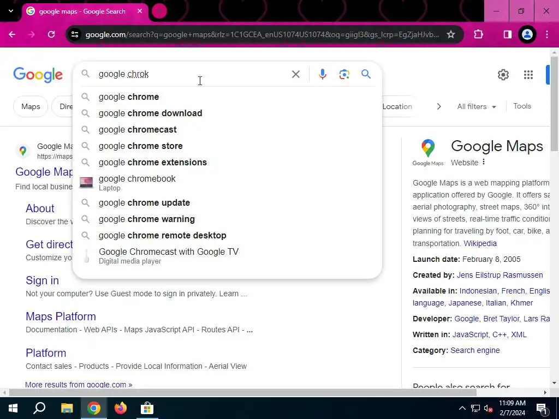Open more options next to Website
The height and width of the screenshot is (419, 559).
point(484,162)
